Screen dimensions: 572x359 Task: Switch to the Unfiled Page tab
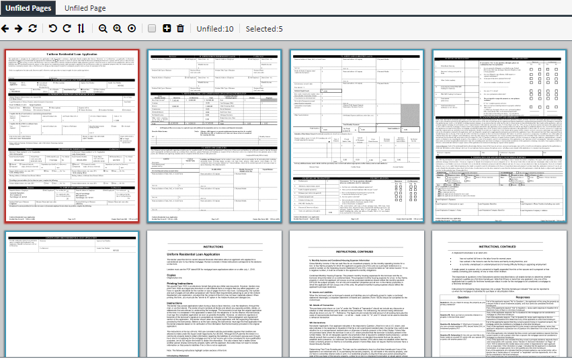pyautogui.click(x=85, y=8)
